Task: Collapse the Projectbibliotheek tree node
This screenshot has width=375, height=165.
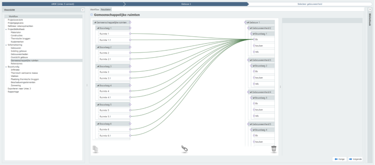Action: click(6, 29)
